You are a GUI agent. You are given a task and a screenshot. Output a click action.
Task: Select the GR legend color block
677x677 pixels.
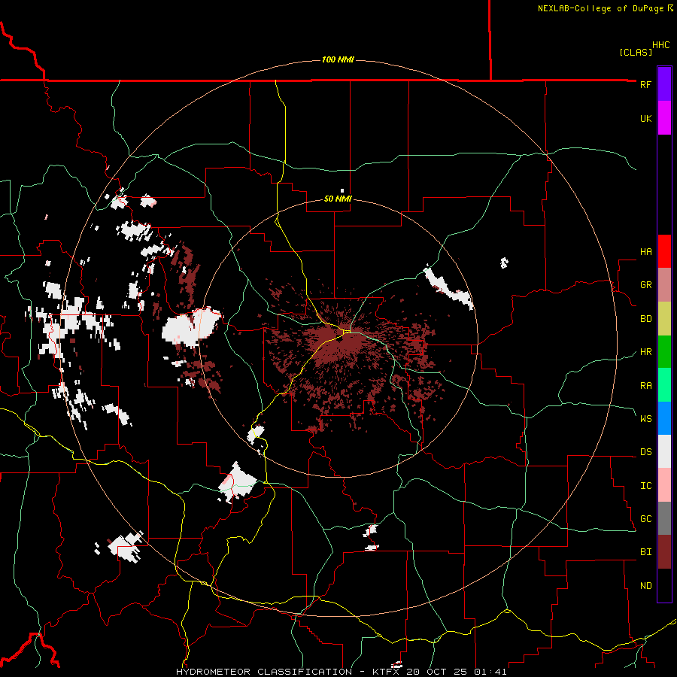point(664,284)
